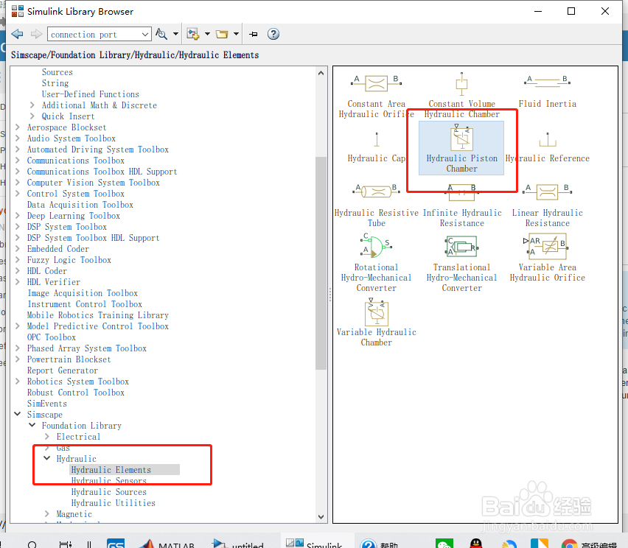Open MATLAB from the taskbar

click(167, 544)
